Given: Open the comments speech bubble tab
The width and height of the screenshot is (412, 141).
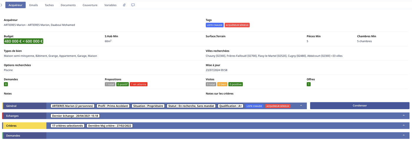Looking at the screenshot, I should point(133,5).
